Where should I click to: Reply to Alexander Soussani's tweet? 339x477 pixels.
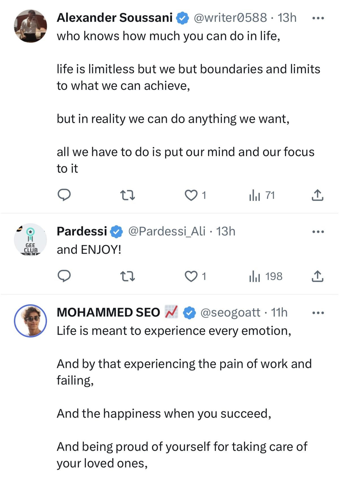click(64, 195)
